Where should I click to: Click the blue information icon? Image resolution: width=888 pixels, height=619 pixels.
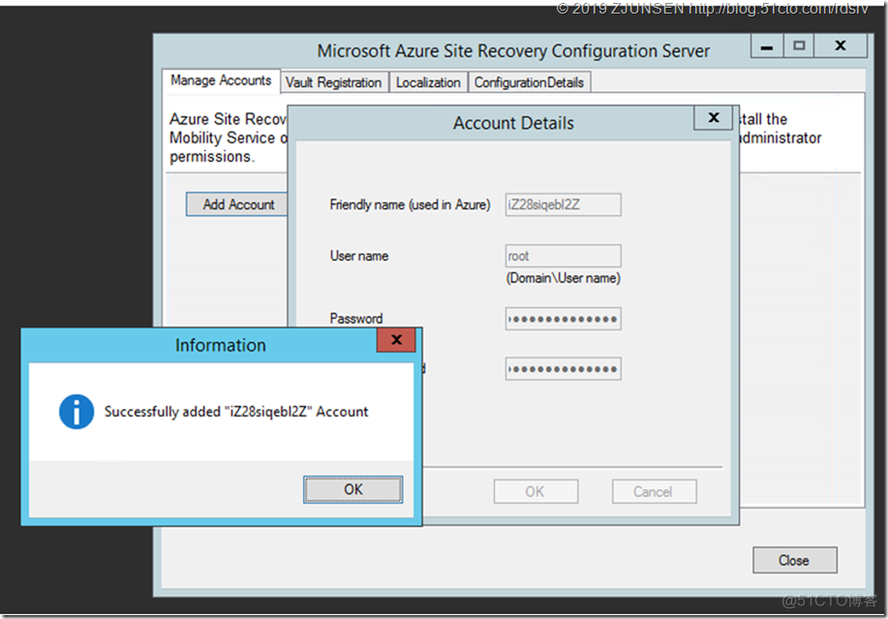(77, 412)
